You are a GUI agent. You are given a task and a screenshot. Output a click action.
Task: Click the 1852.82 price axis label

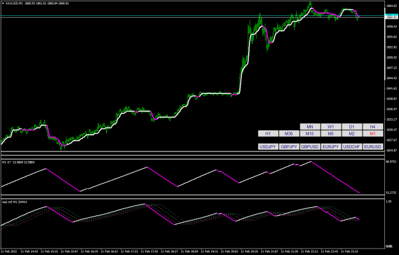pyautogui.click(x=391, y=47)
